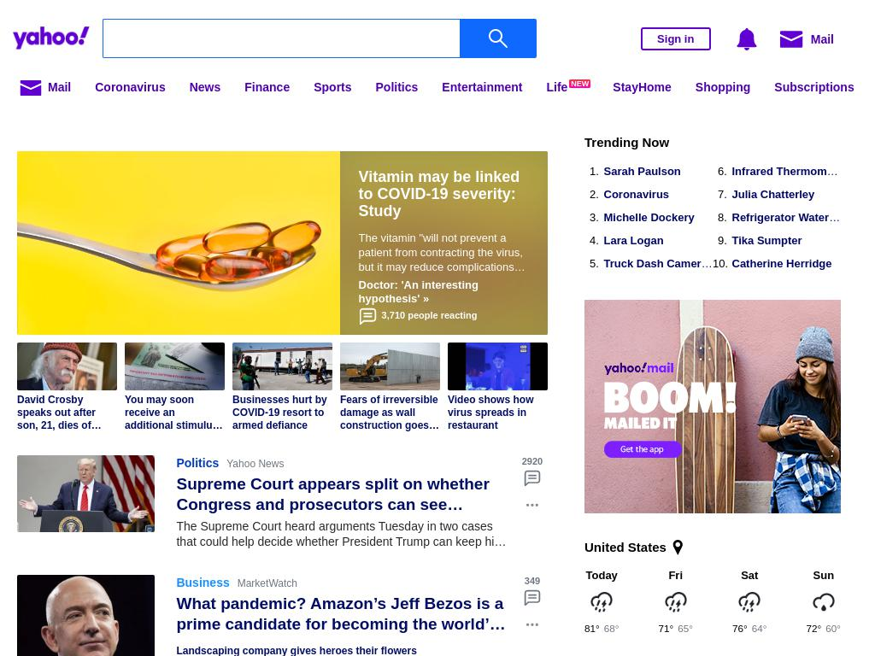Viewport: 875px width, 656px height.
Task: Open Mail envelope icon in header
Action: point(790,39)
